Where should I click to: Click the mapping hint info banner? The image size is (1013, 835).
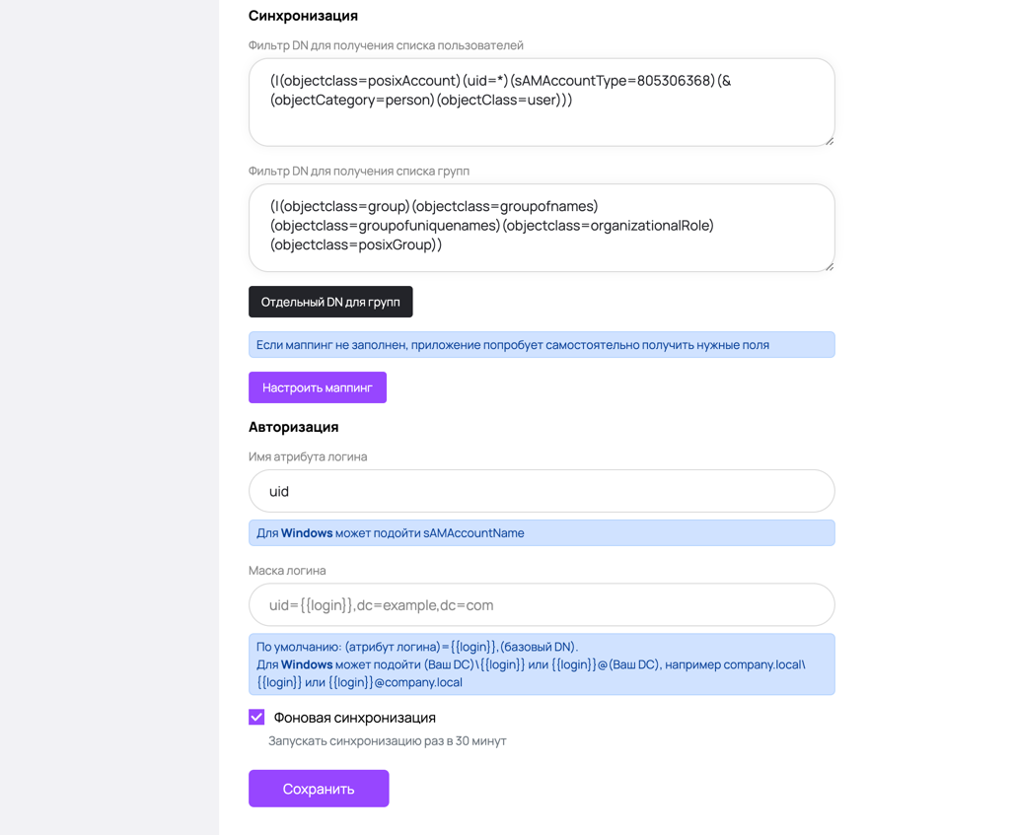point(541,345)
